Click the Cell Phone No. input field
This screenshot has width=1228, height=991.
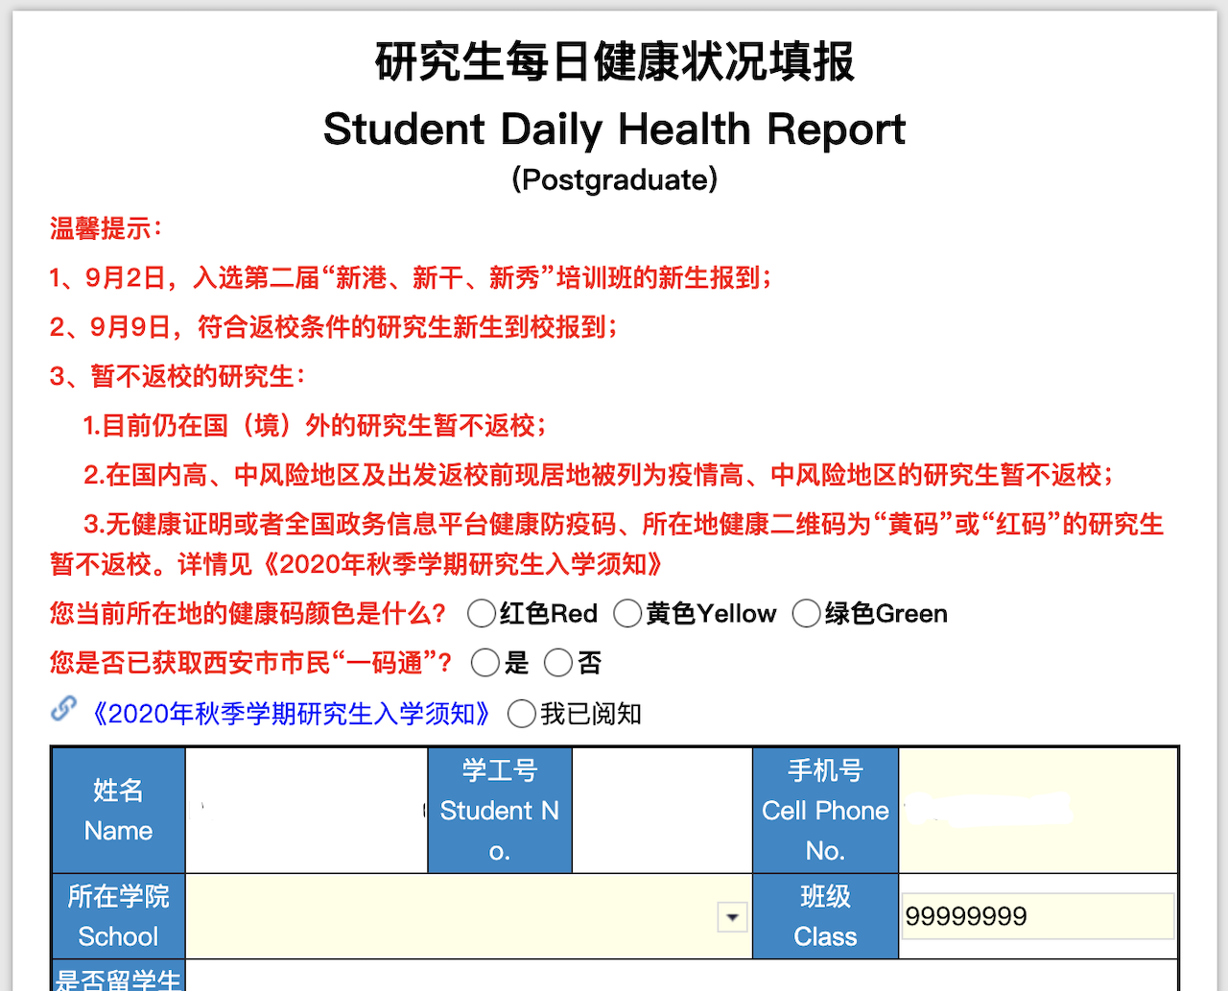[1037, 811]
